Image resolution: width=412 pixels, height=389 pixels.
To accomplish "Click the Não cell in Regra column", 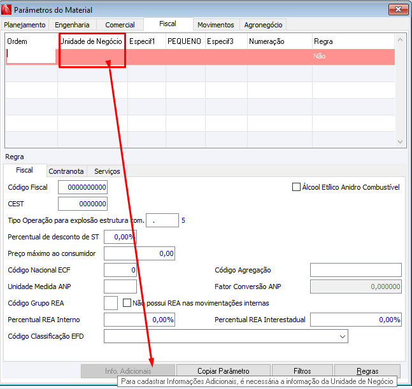I will (353, 57).
